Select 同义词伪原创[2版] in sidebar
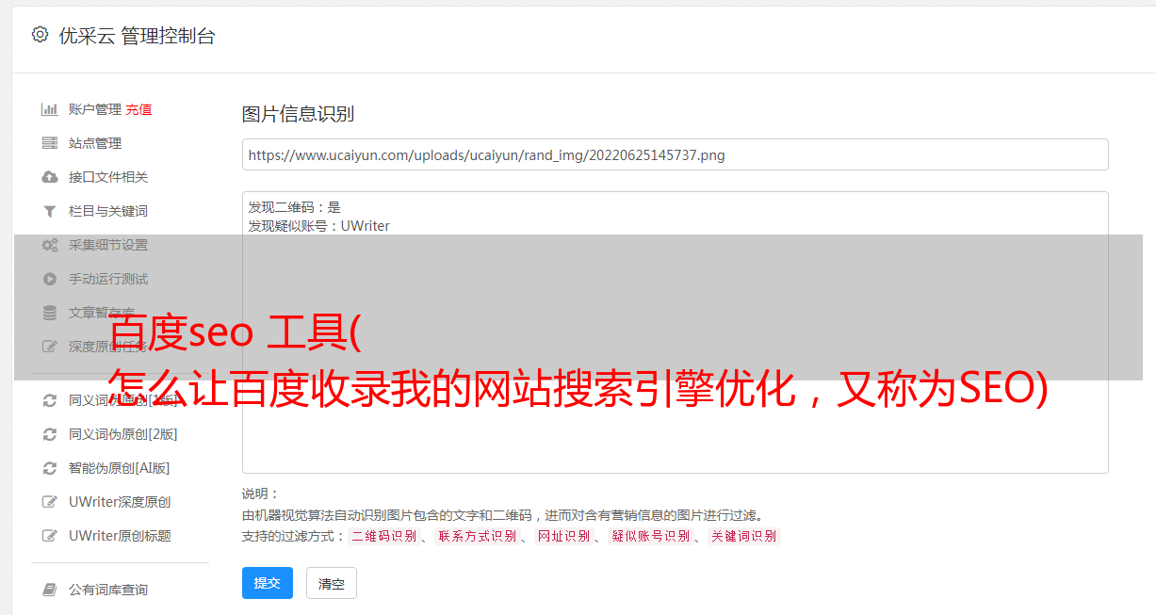Image resolution: width=1156 pixels, height=615 pixels. tap(123, 434)
